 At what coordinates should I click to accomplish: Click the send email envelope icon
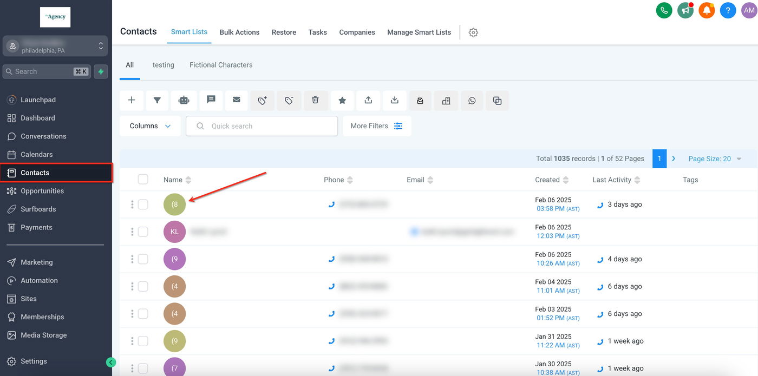point(237,100)
